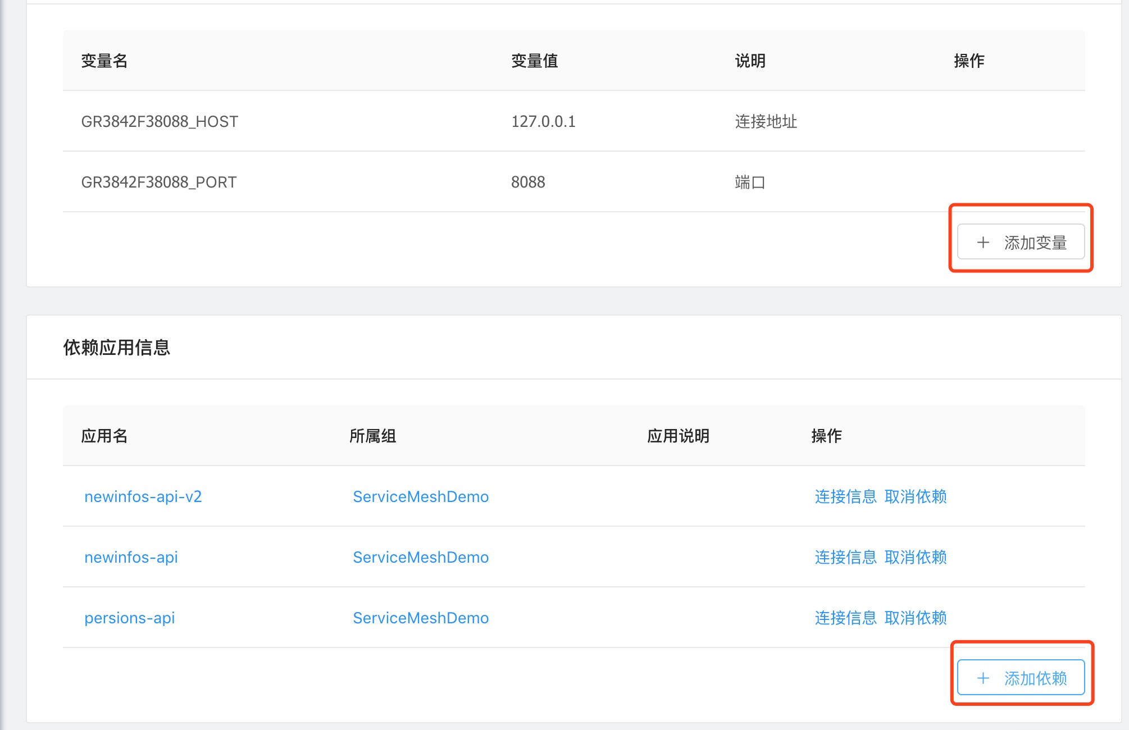Open the newinfos-api-v2 application link
The width and height of the screenshot is (1129, 730).
(144, 496)
